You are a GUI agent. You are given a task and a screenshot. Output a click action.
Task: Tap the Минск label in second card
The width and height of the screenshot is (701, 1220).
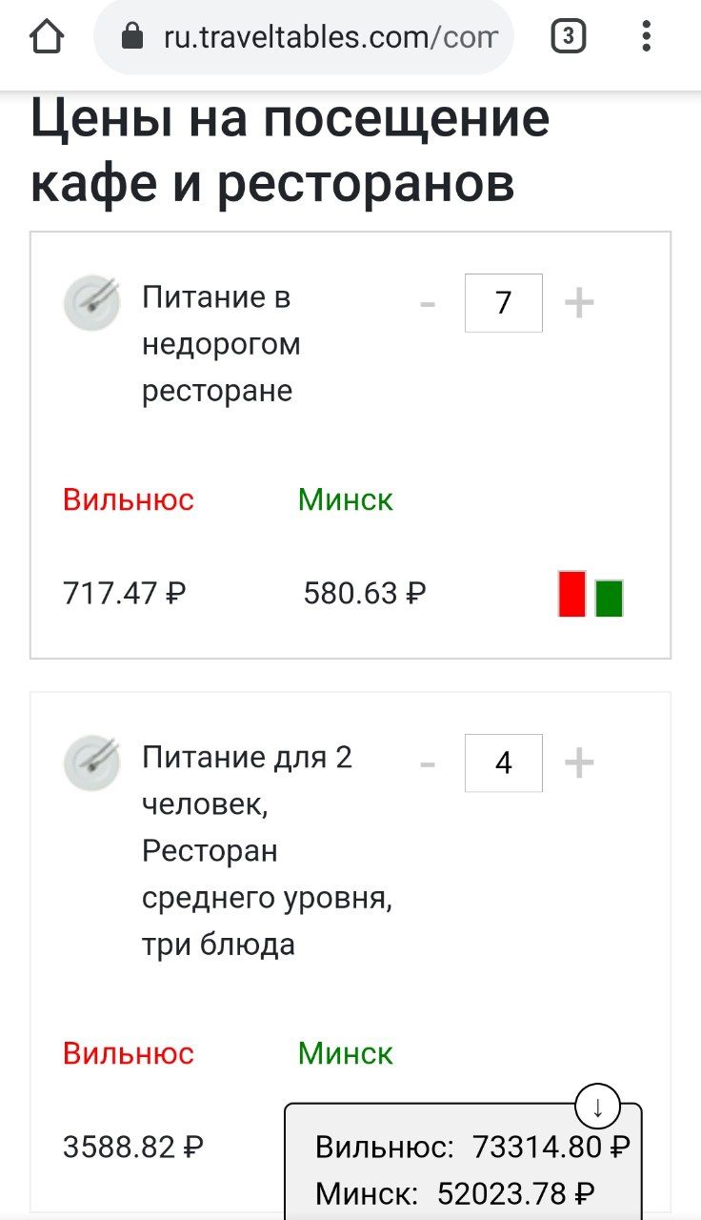pos(345,1053)
